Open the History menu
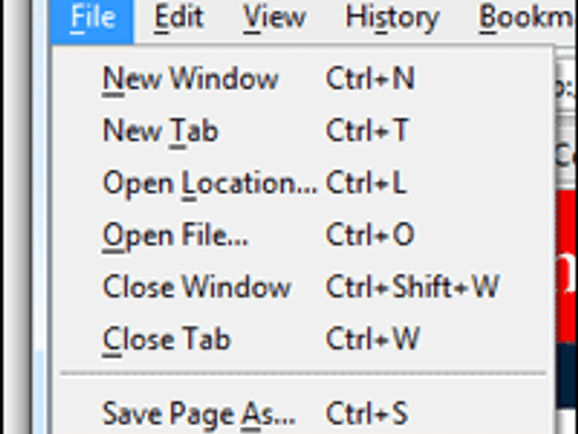This screenshot has height=434, width=578. click(392, 18)
